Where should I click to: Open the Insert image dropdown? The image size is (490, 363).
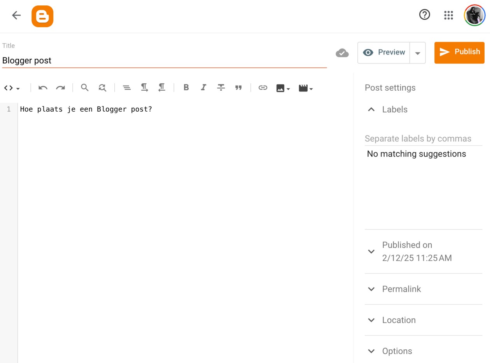tap(283, 88)
